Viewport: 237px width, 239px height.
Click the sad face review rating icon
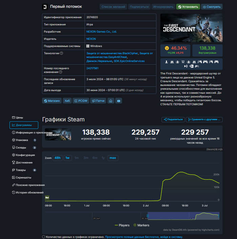coord(167,48)
